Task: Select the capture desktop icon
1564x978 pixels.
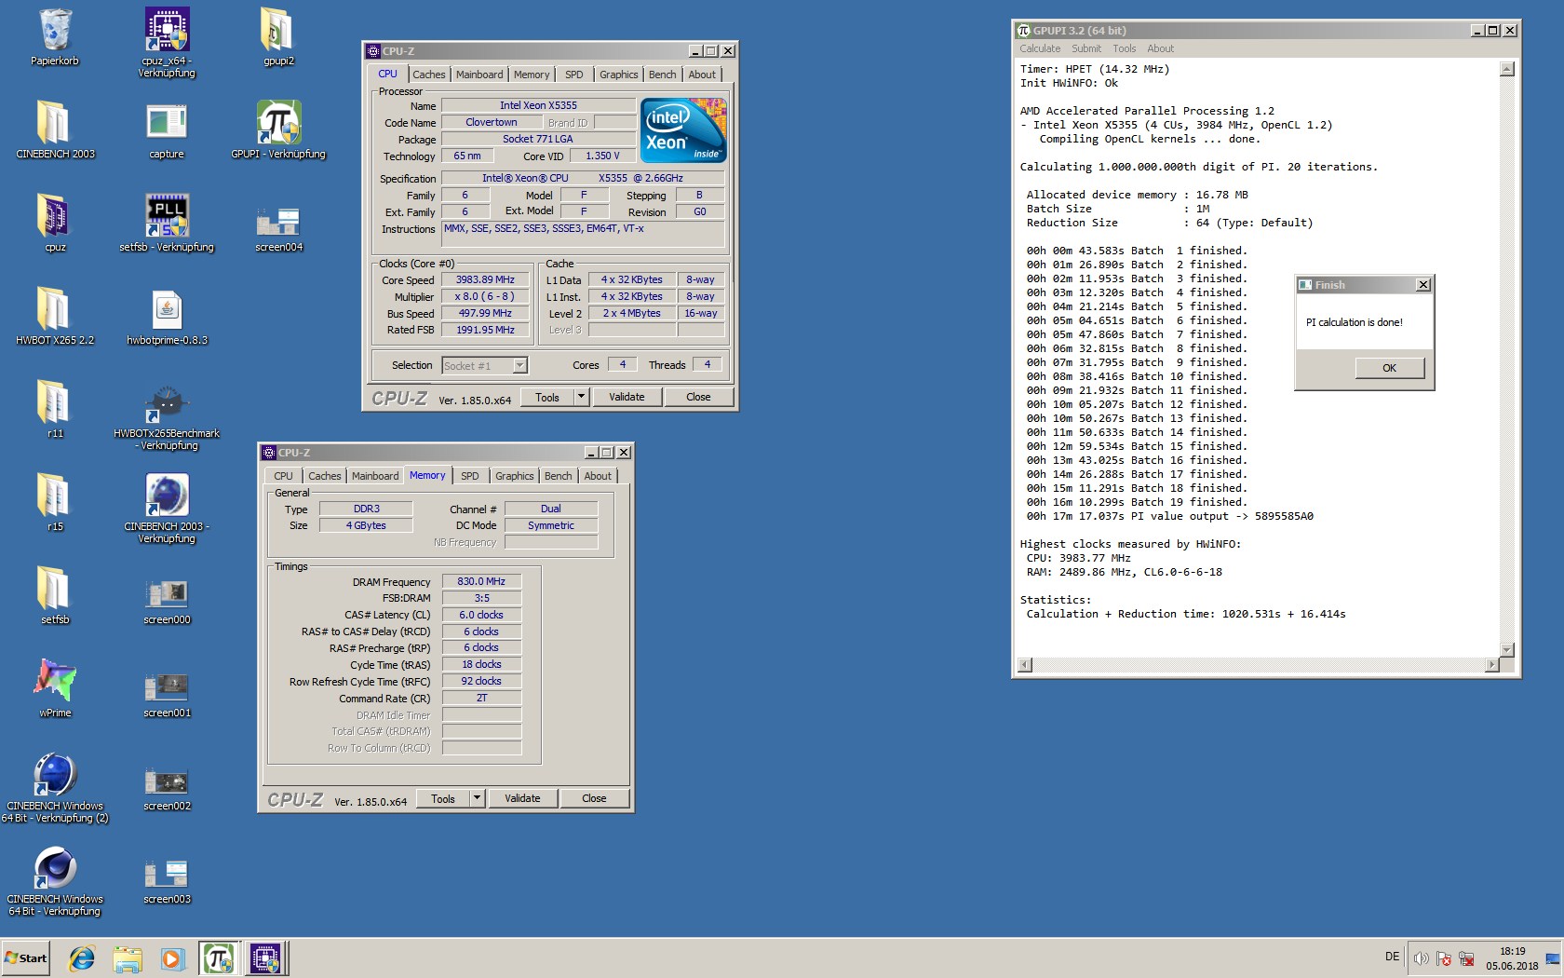Action: click(167, 123)
